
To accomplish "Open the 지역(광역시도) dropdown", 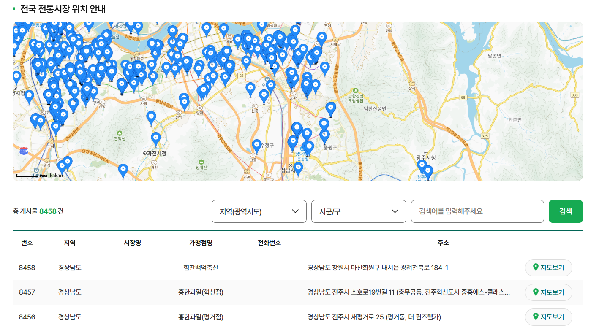I will coord(259,211).
